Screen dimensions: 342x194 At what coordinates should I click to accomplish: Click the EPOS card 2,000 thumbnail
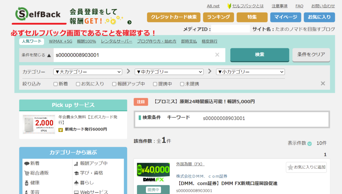pyautogui.click(x=39, y=124)
